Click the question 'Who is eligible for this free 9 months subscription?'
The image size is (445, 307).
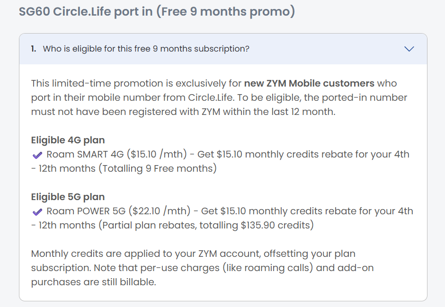146,49
